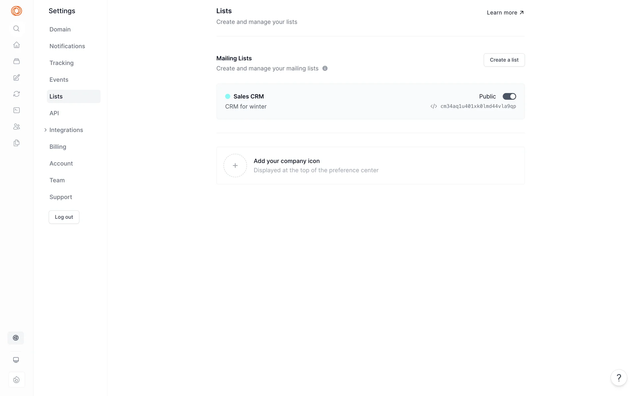Click the plus circle to add company icon
The width and height of the screenshot is (634, 396).
(235, 166)
